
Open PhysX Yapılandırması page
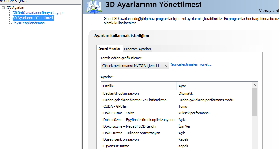click(x=29, y=23)
